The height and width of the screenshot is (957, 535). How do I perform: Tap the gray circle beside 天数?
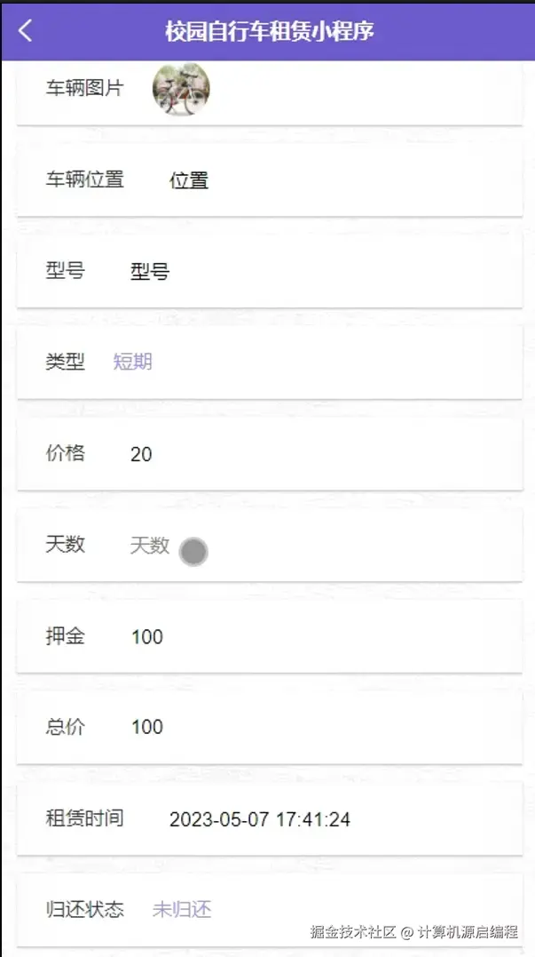pos(193,552)
